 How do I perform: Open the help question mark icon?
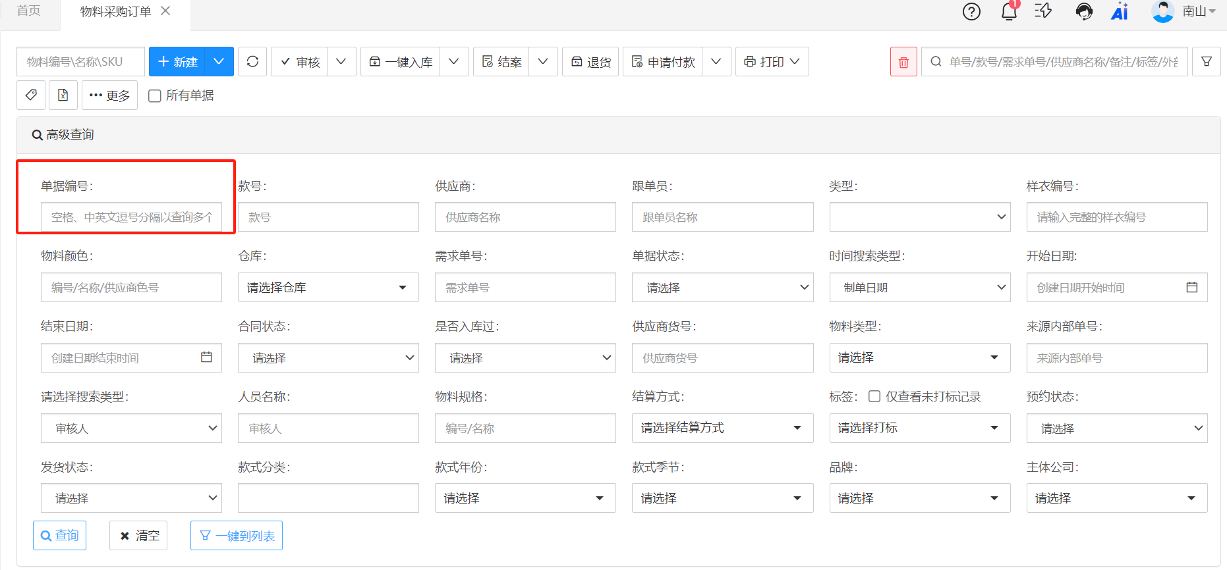pos(971,11)
